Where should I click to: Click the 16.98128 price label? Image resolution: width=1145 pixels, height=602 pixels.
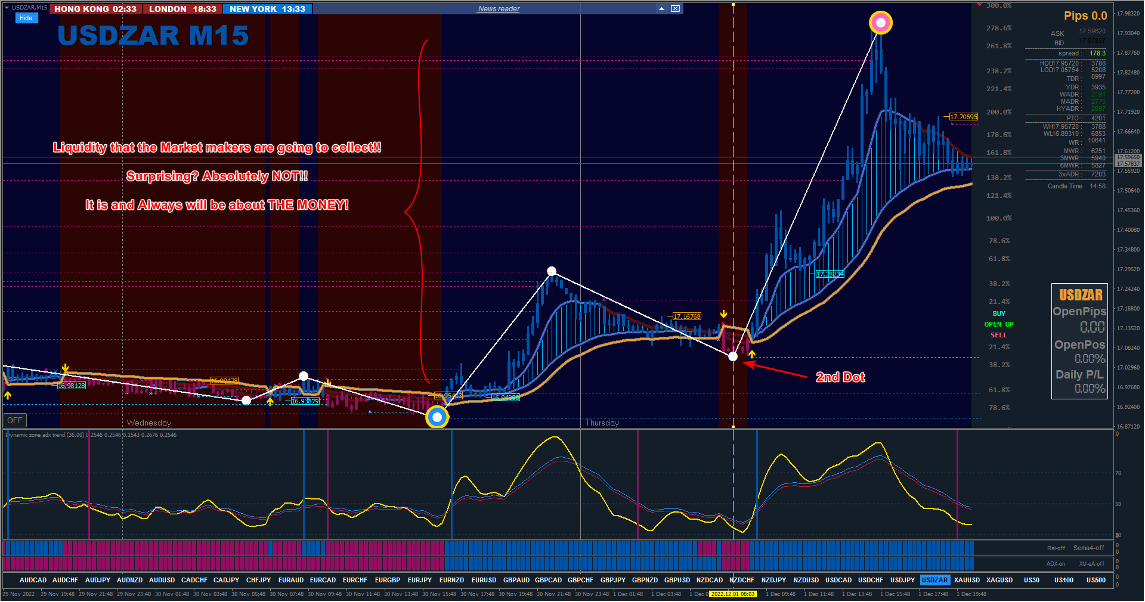coord(72,386)
